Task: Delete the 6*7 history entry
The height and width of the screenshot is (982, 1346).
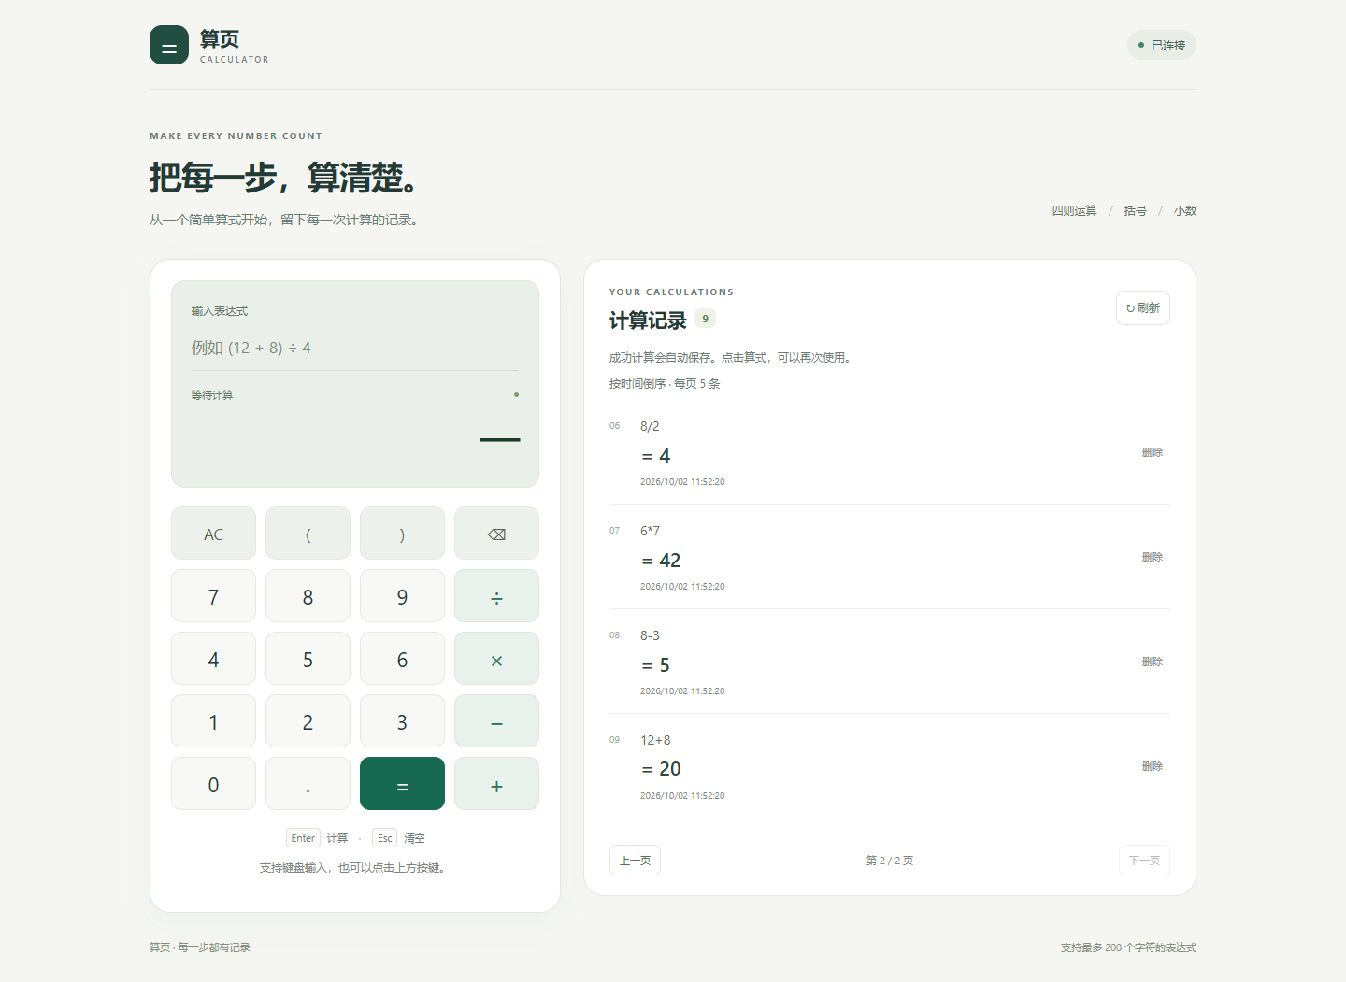Action: [1153, 557]
